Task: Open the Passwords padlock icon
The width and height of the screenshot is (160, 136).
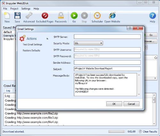Action: pyautogui.click(x=61, y=16)
